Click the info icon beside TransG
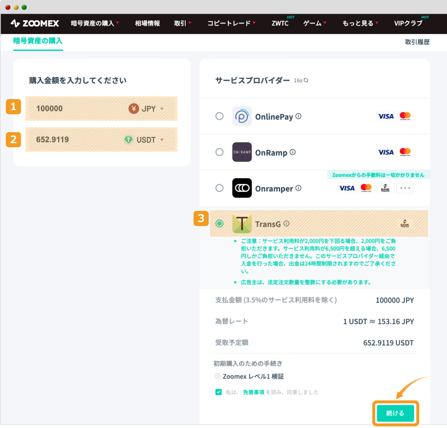 [x=286, y=224]
